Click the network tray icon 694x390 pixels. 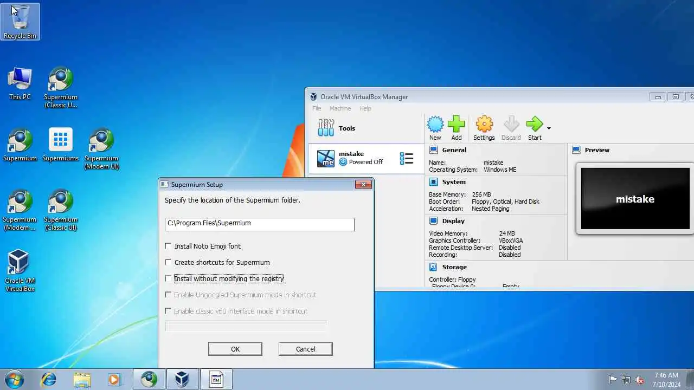pyautogui.click(x=626, y=380)
